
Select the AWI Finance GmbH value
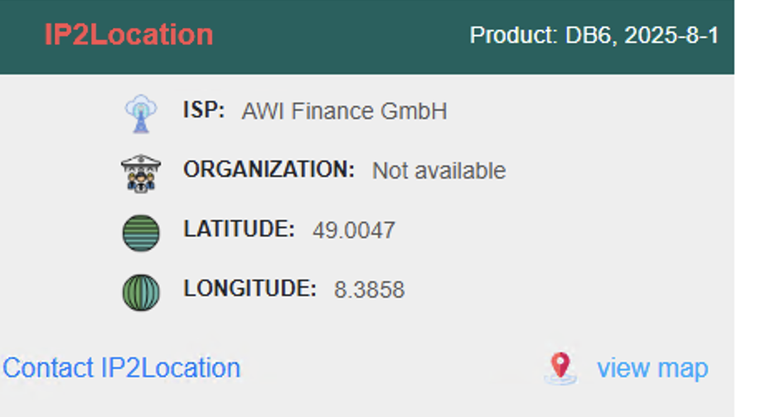point(344,111)
